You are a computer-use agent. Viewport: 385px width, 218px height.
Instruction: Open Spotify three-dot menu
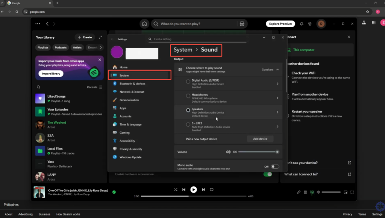pyautogui.click(x=38, y=24)
